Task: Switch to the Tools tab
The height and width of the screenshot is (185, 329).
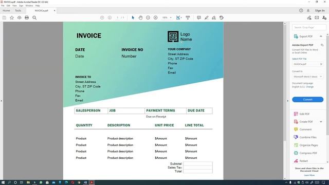Action: coord(18,10)
